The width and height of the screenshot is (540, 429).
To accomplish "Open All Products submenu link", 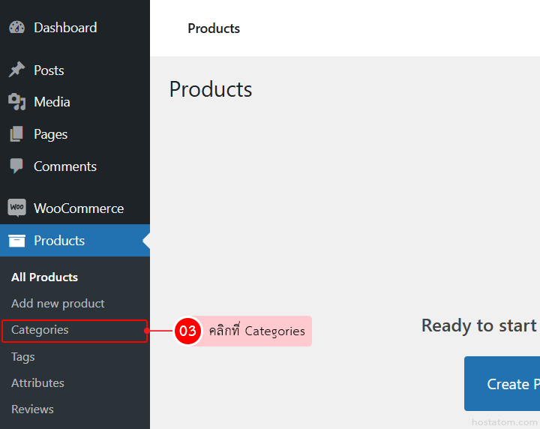I will 44,277.
